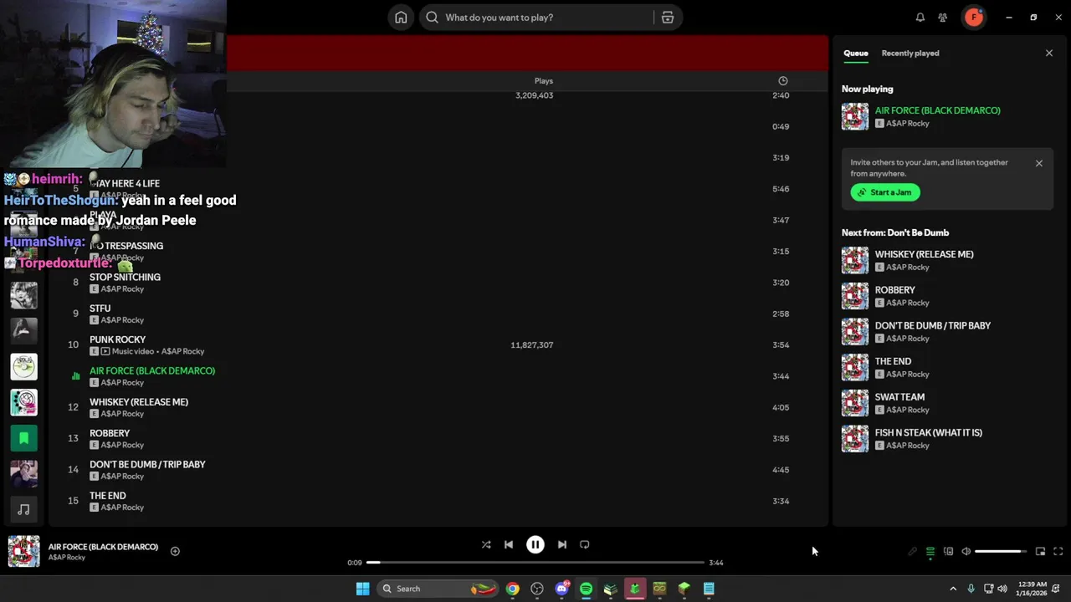Click the Windows taskbar Search box
The height and width of the screenshot is (602, 1071).
pyautogui.click(x=438, y=589)
